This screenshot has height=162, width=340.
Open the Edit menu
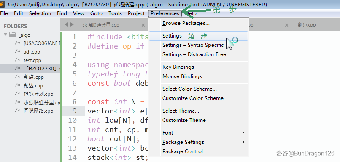click(x=19, y=13)
